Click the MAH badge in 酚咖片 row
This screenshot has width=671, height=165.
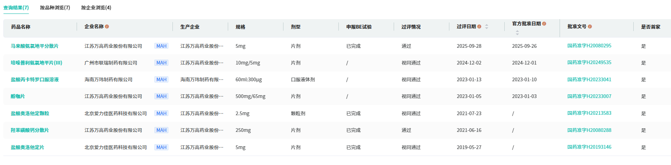pyautogui.click(x=161, y=96)
